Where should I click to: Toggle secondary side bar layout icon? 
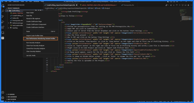[x=174, y=2]
